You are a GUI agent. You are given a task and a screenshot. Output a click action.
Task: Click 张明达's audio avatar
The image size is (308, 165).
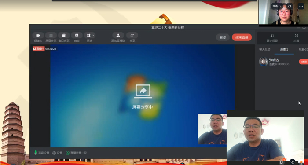tap(264, 62)
